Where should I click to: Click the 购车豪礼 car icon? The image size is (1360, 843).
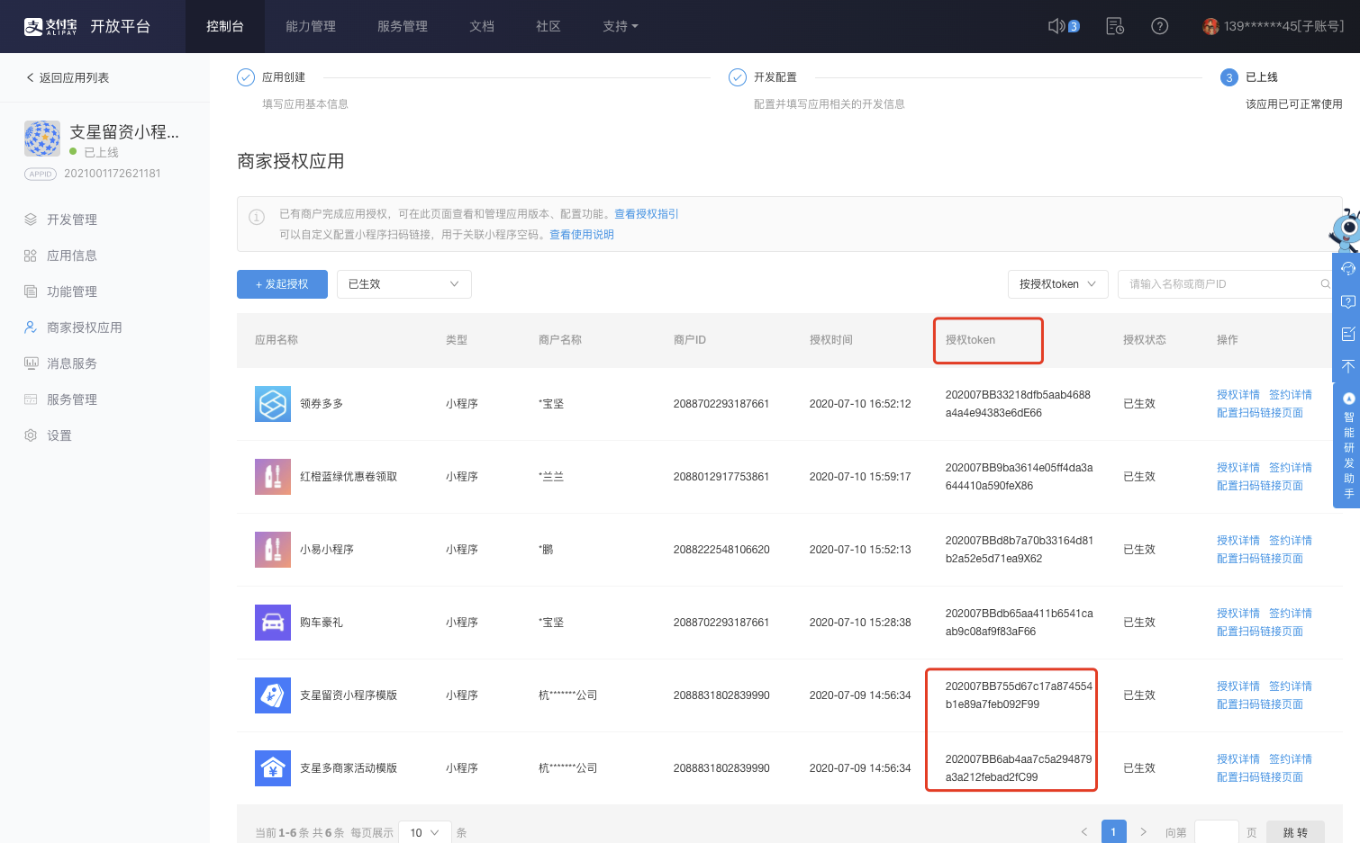click(x=273, y=623)
